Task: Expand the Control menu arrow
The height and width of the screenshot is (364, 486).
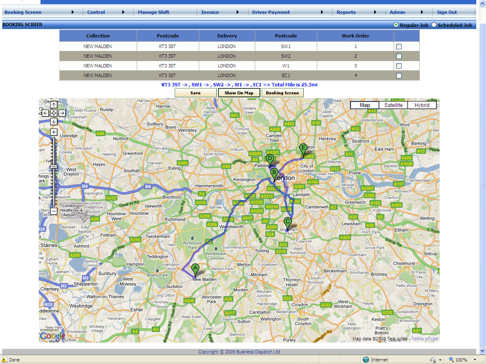Action: (x=123, y=12)
